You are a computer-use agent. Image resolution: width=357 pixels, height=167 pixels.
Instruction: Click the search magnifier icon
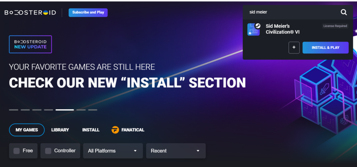point(343,12)
